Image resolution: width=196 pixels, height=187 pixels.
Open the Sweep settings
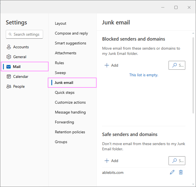point(60,73)
